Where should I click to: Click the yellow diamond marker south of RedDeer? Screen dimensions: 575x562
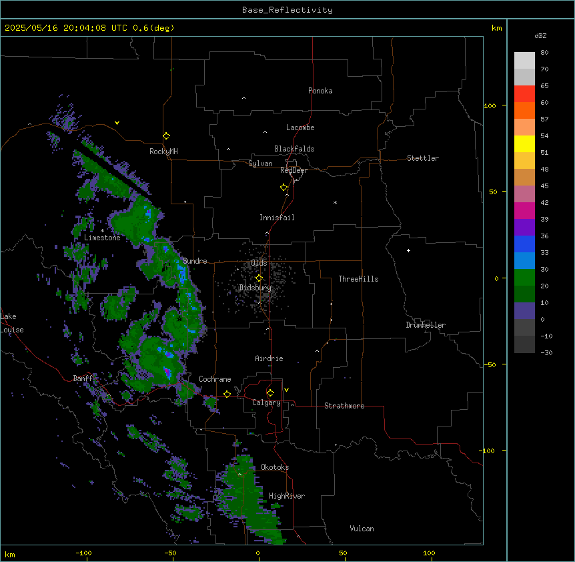pos(284,188)
